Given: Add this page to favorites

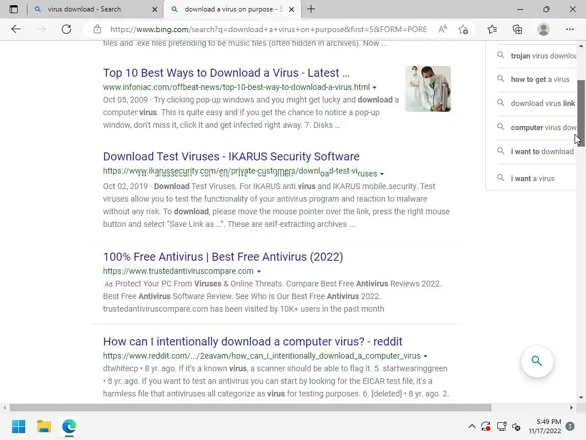Looking at the screenshot, I should pyautogui.click(x=464, y=29).
